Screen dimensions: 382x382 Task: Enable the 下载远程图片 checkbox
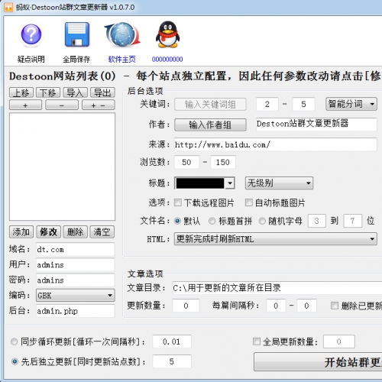[178, 202]
